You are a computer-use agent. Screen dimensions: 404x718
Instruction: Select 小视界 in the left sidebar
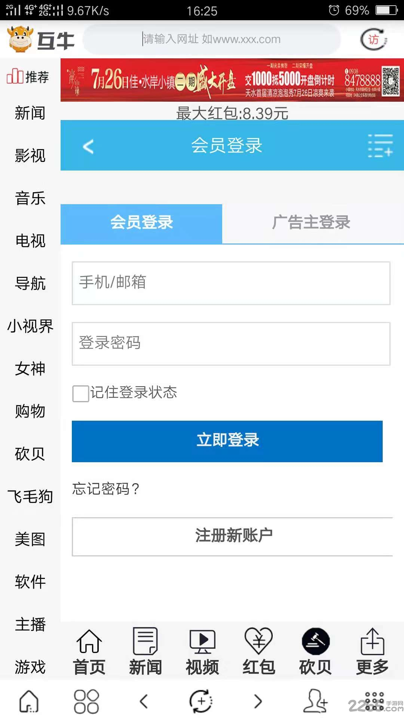[x=30, y=326]
